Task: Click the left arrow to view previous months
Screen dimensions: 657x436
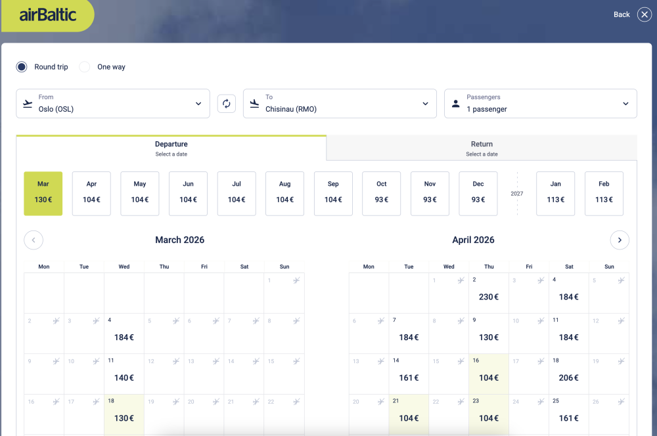Action: click(x=34, y=240)
